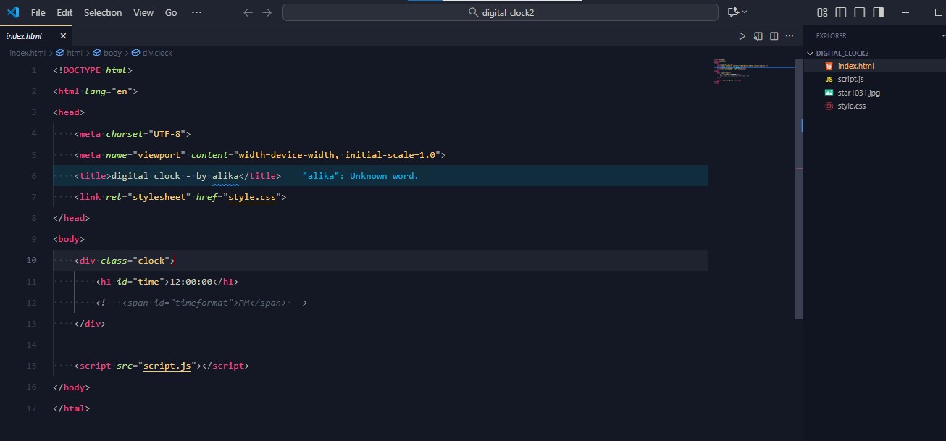Close the index.html tab

(x=63, y=35)
